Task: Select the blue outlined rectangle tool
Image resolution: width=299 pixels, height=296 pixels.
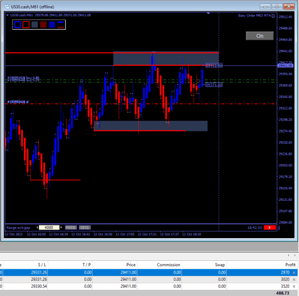Action: tap(17, 25)
